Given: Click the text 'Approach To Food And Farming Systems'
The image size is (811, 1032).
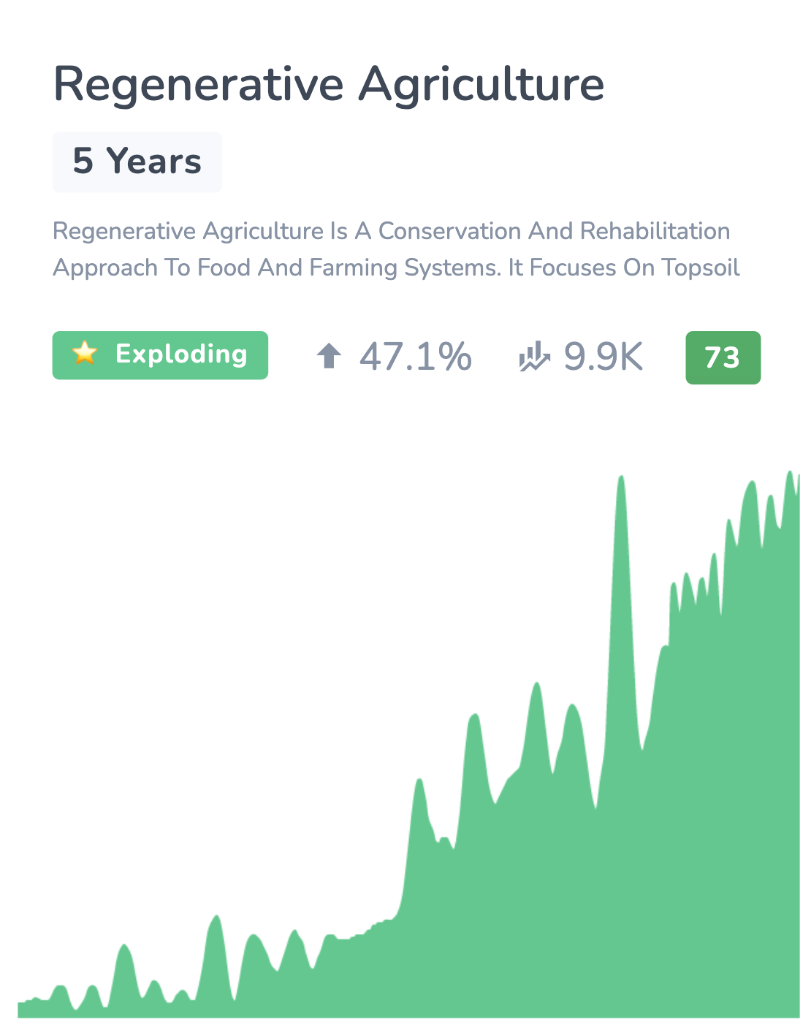Looking at the screenshot, I should point(277,268).
